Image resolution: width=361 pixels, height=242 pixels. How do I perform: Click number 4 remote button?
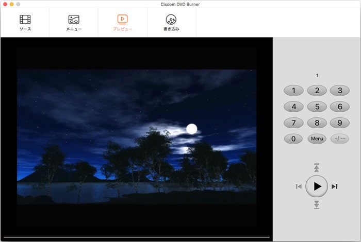pos(293,107)
